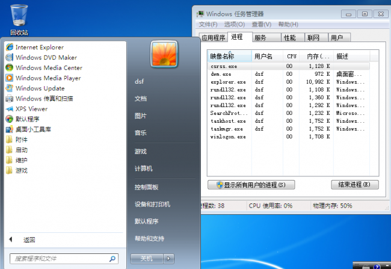Click the 结束进程(E) button
391x269 pixels.
coord(355,185)
